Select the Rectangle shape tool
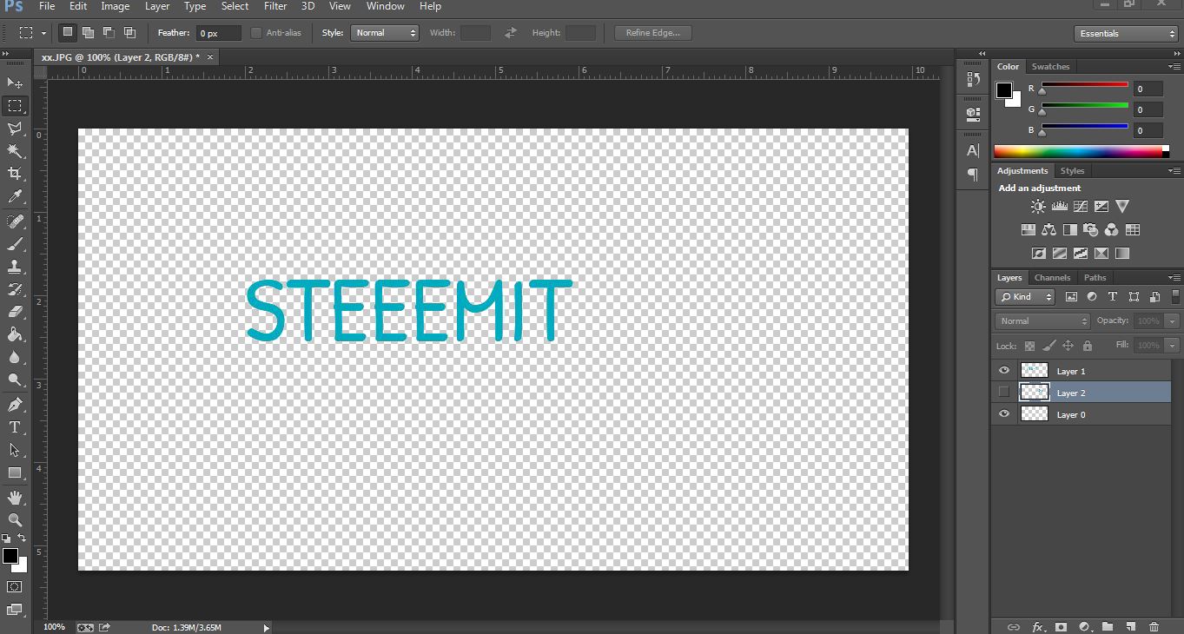This screenshot has height=634, width=1184. [x=15, y=472]
